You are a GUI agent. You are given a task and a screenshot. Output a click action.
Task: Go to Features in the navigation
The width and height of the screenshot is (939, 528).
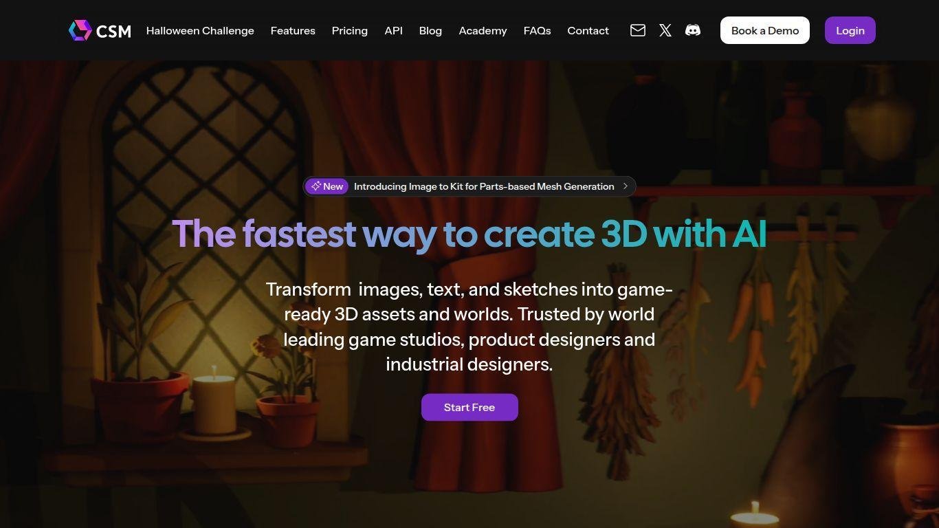point(293,31)
